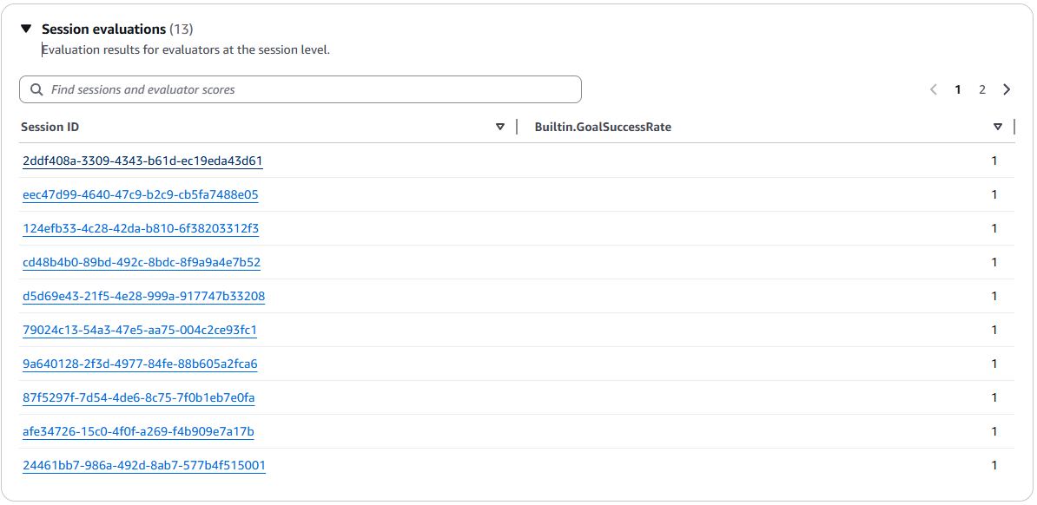The width and height of the screenshot is (1037, 505).
Task: Click the Session ID column header
Action: (50, 127)
